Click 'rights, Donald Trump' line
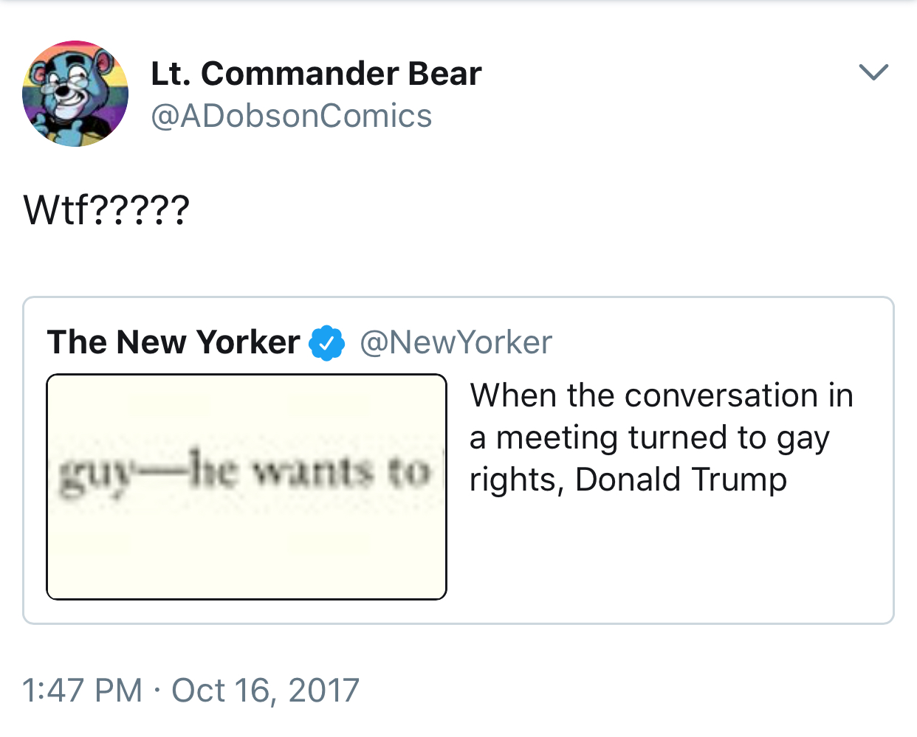The width and height of the screenshot is (917, 737). pyautogui.click(x=628, y=480)
